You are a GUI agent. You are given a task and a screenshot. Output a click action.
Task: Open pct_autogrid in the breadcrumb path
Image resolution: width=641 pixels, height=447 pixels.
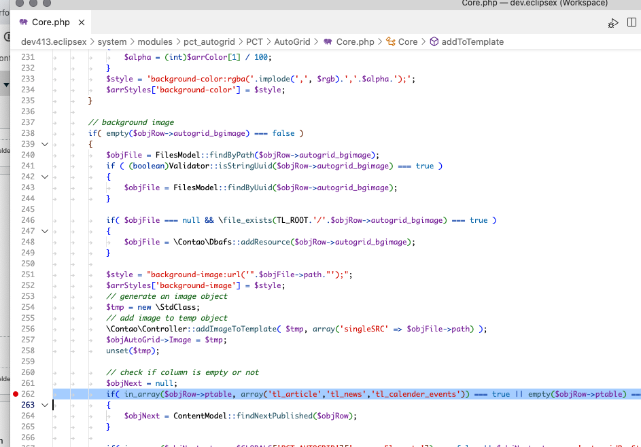(205, 41)
